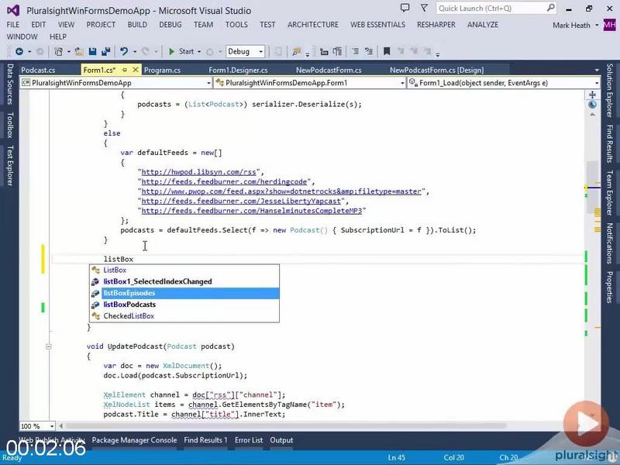Undo the last edit via Undo icon

click(124, 51)
